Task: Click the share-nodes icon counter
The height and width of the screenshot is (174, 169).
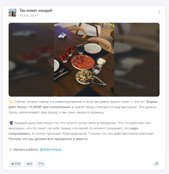Action: click(x=29, y=164)
